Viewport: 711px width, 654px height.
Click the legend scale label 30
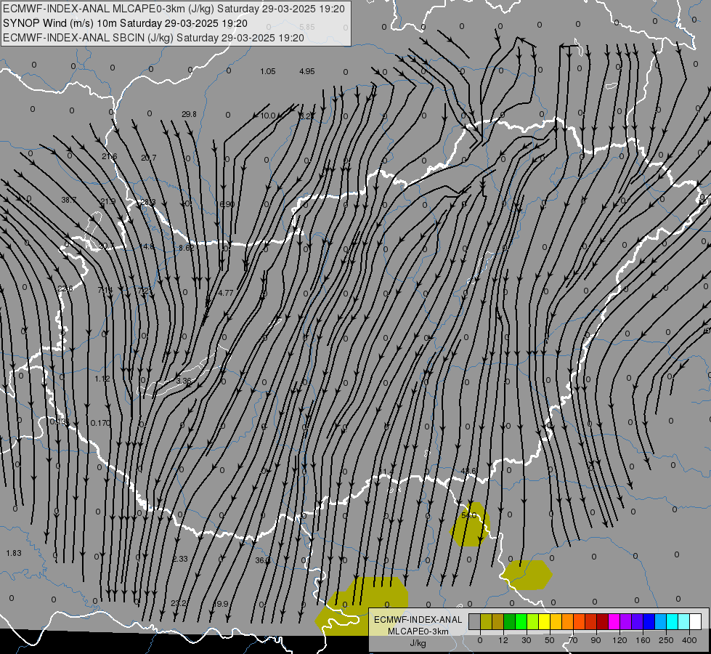tap(527, 640)
